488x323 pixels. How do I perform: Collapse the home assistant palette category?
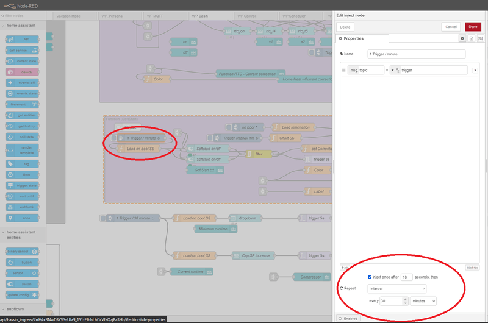[x=21, y=26]
